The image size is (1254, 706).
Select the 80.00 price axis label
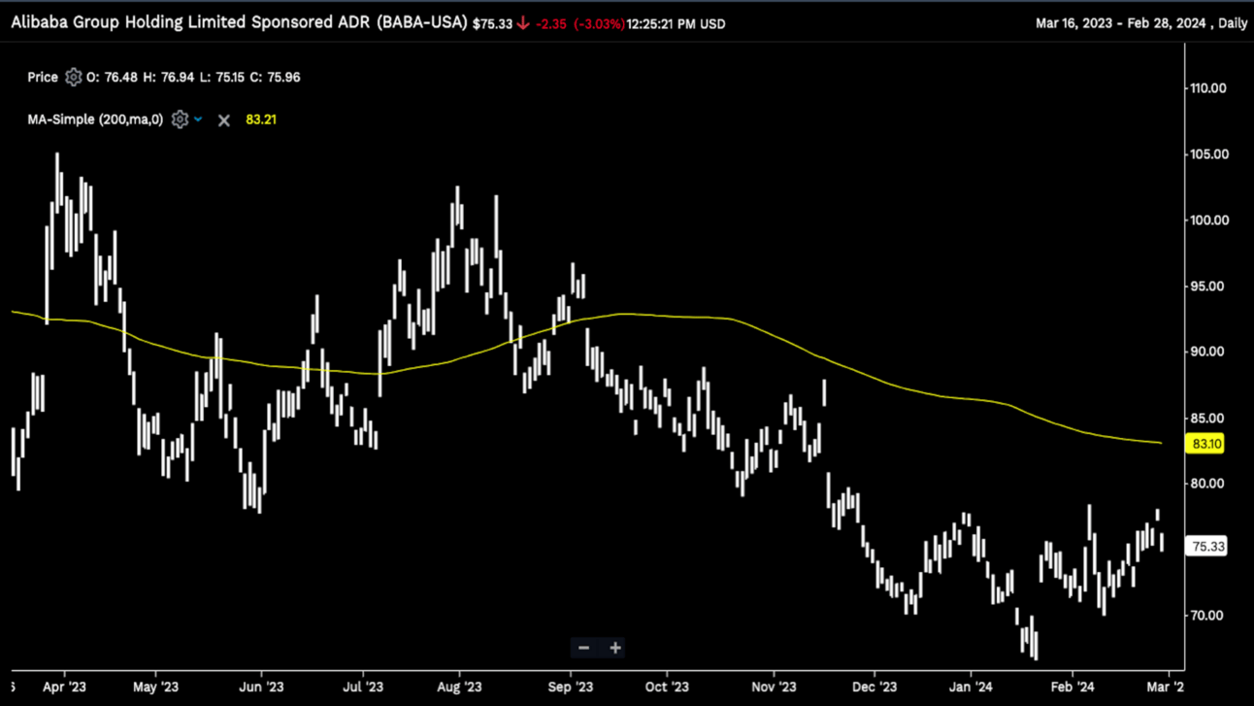click(x=1208, y=484)
